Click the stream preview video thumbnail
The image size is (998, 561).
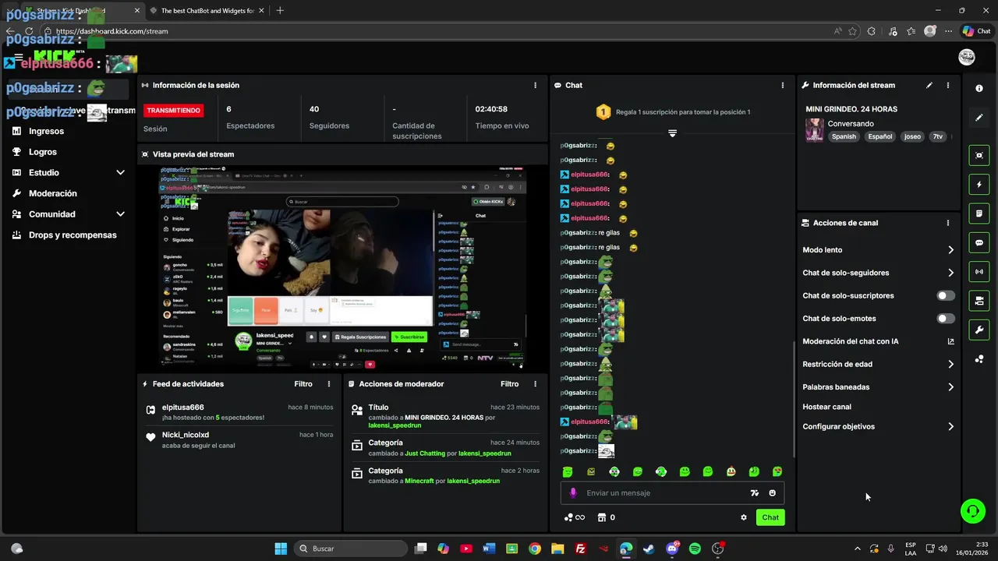click(x=343, y=266)
